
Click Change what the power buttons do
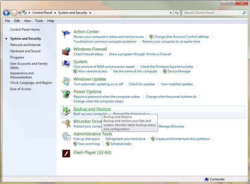coord(171,97)
